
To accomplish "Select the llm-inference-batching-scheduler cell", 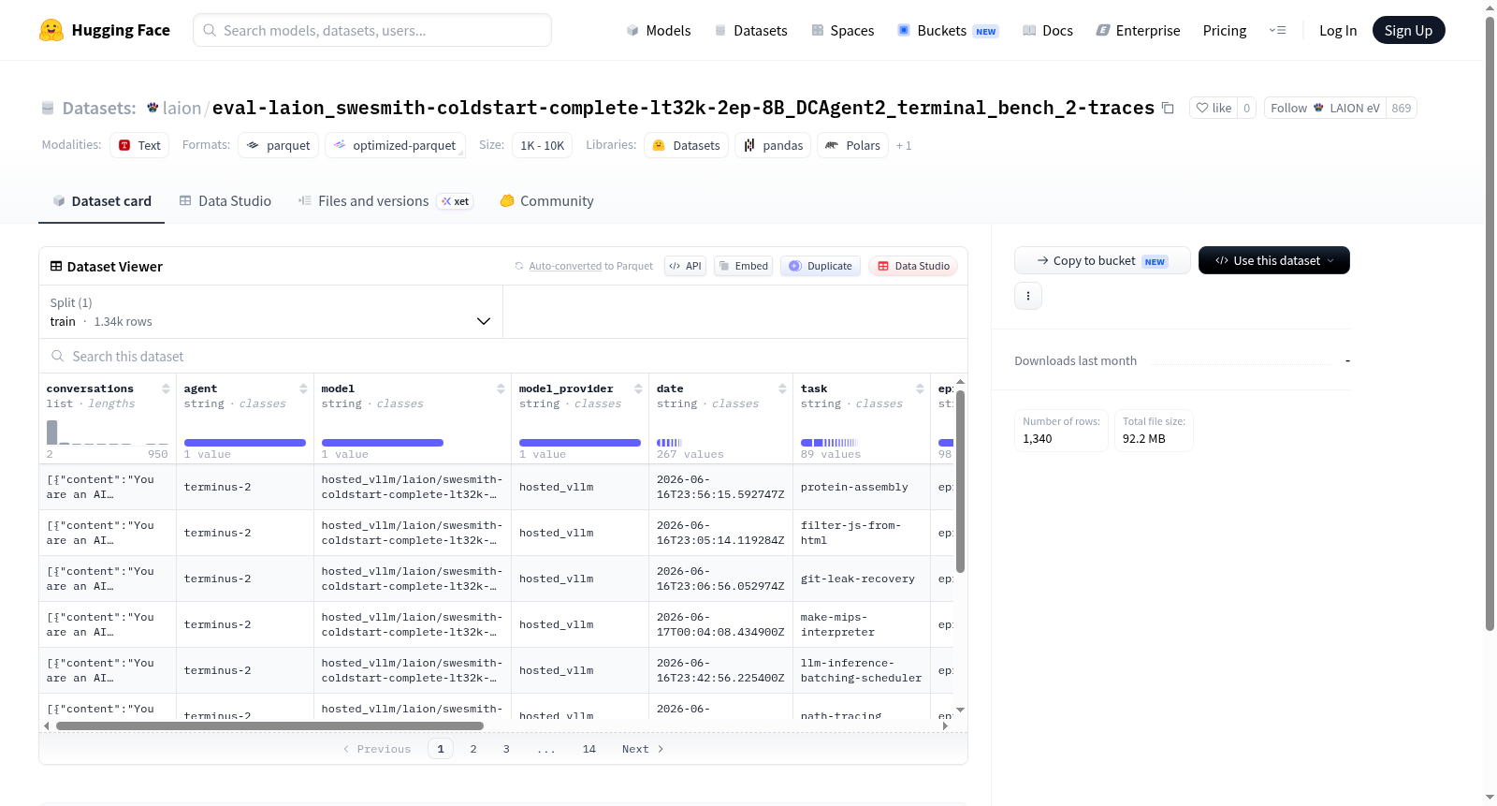I will pyautogui.click(x=861, y=670).
